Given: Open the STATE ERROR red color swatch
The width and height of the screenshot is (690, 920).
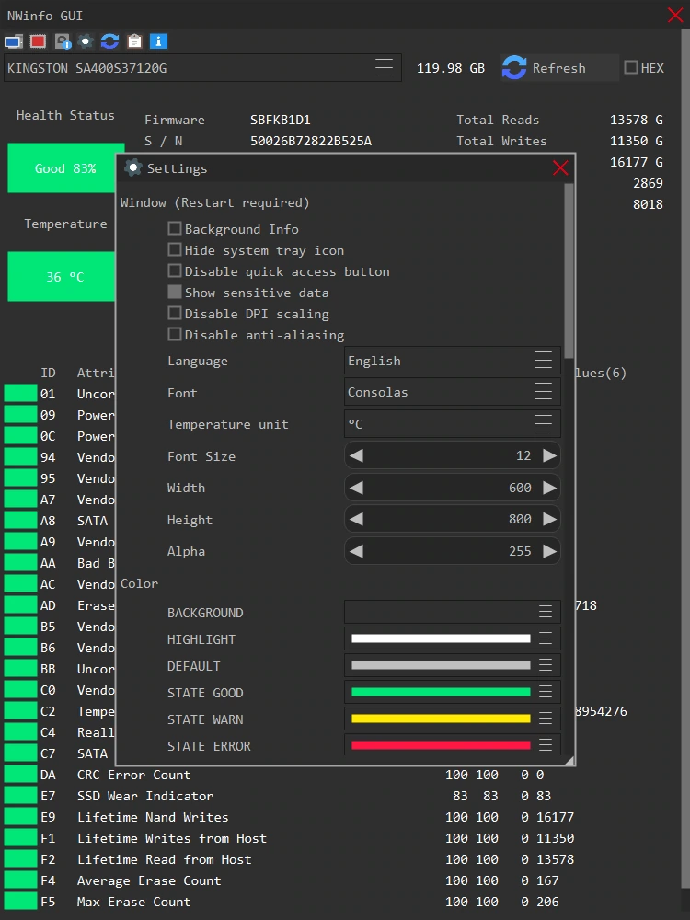Looking at the screenshot, I should tap(452, 744).
